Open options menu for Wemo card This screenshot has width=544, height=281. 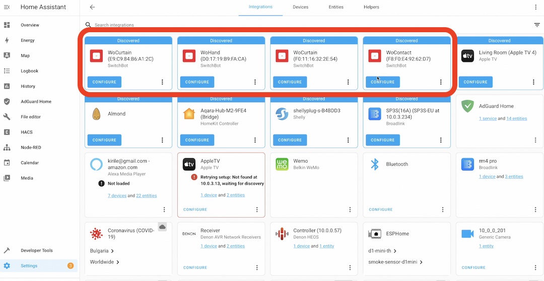coord(350,209)
